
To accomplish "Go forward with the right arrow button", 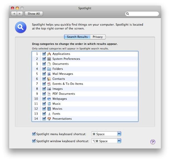I will (x=20, y=14).
